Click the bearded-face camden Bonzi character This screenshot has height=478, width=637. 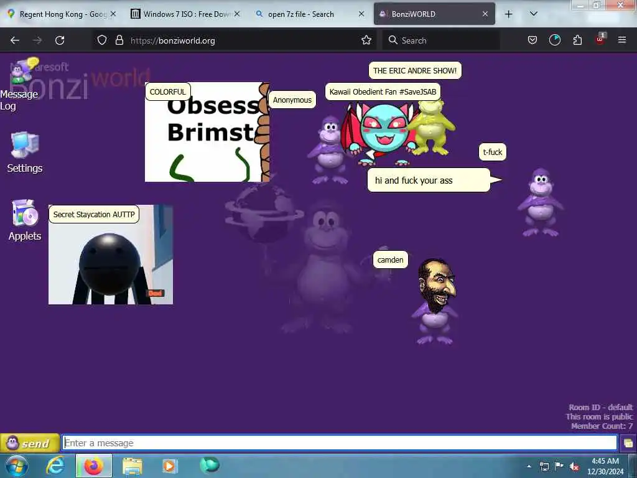(435, 302)
